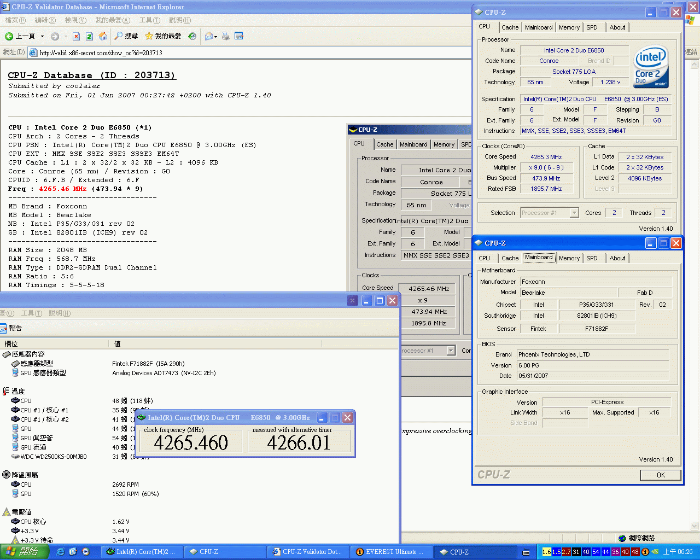The image size is (700, 560).
Task: Click OK button in CPU-Z Mainboard window
Action: pyautogui.click(x=661, y=475)
